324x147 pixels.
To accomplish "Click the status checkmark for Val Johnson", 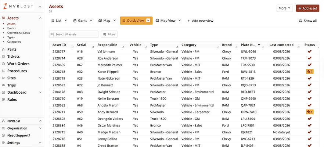I will tap(309, 51).
